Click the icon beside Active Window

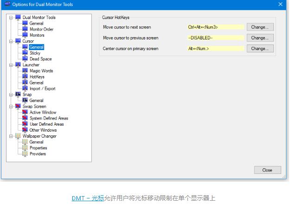click(x=25, y=112)
